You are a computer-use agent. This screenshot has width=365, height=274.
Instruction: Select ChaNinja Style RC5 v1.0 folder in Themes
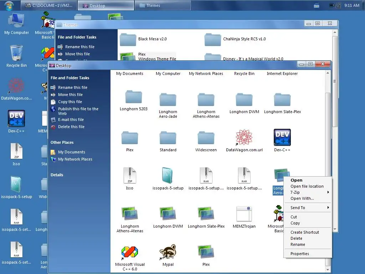tap(212, 39)
